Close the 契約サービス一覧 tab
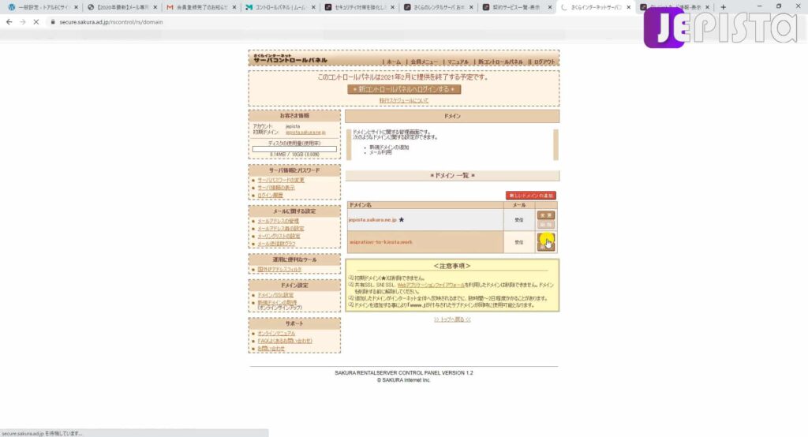This screenshot has height=437, width=808. pyautogui.click(x=550, y=7)
